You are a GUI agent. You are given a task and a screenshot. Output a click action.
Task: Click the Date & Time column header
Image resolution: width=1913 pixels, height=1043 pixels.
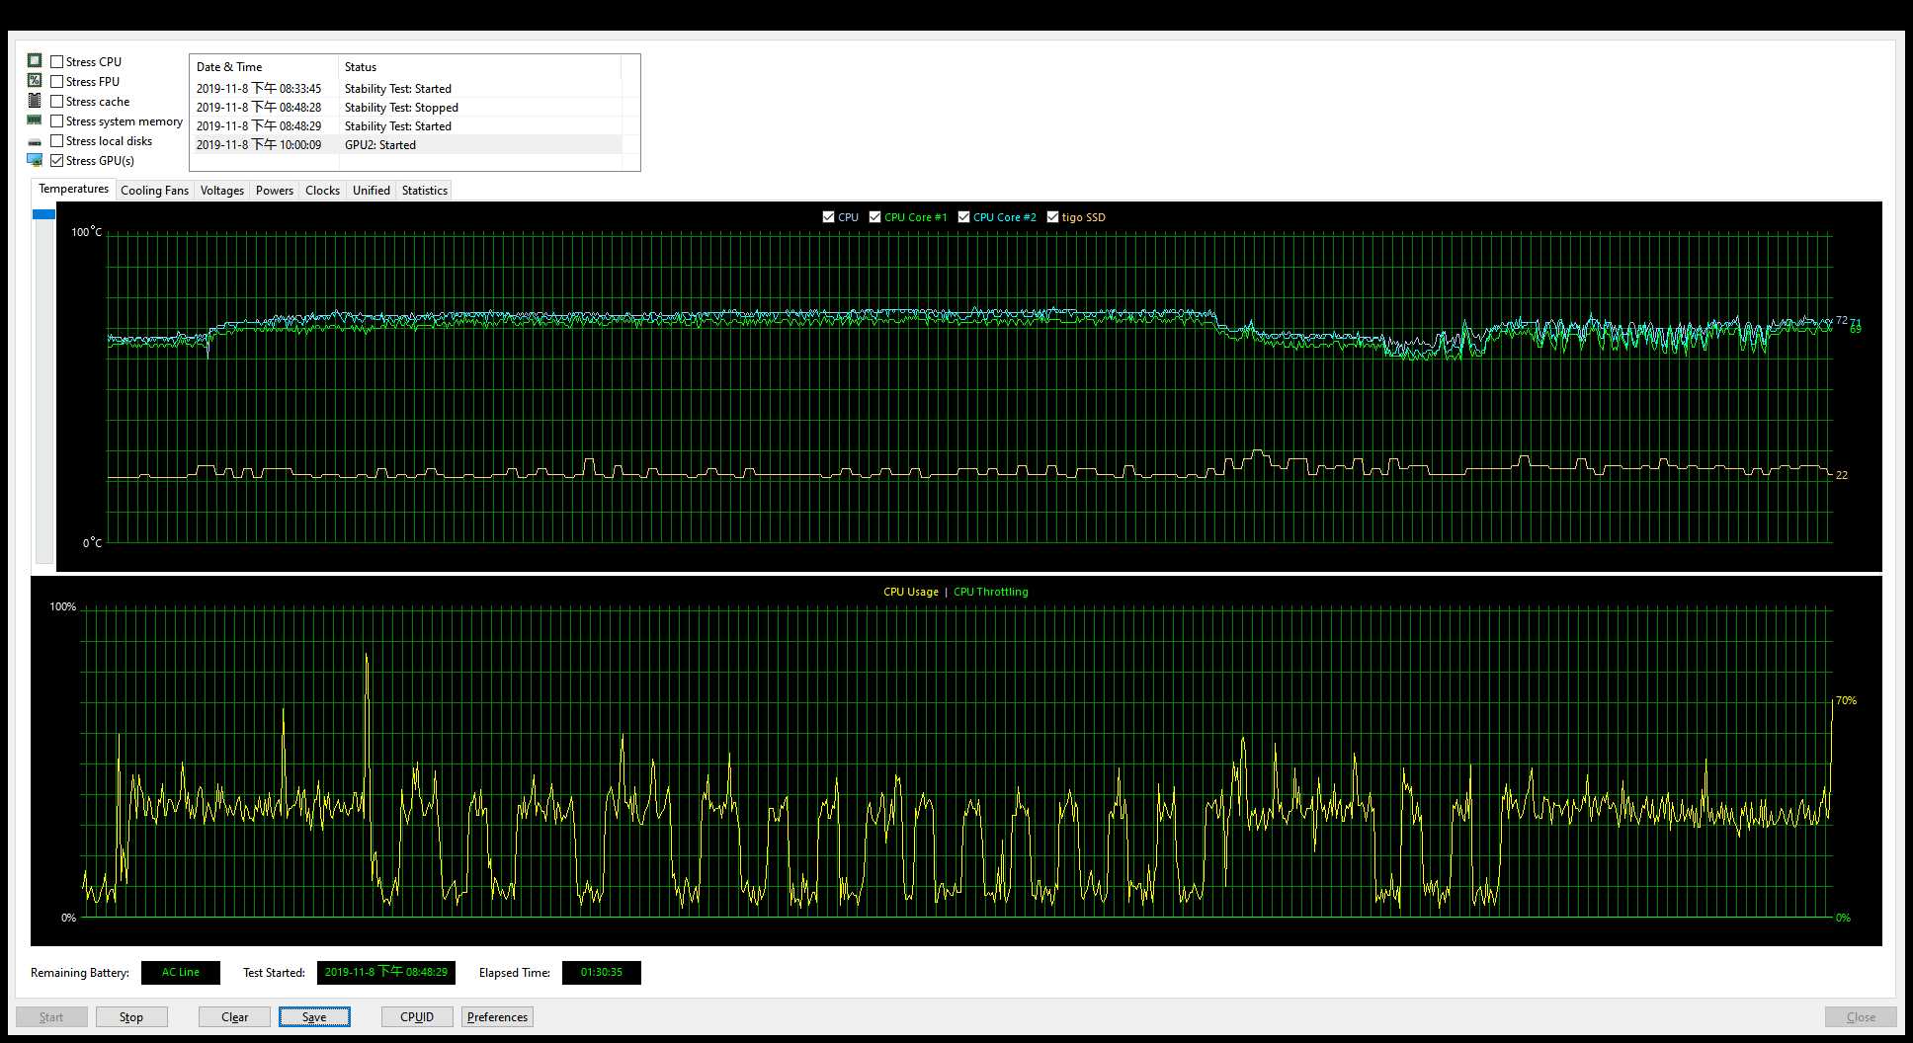(x=264, y=67)
